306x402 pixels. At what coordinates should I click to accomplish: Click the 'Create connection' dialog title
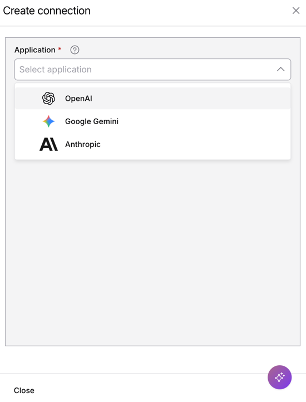point(47,11)
